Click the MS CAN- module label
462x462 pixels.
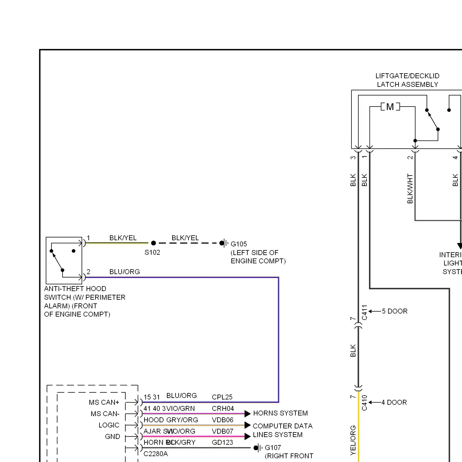click(x=105, y=414)
